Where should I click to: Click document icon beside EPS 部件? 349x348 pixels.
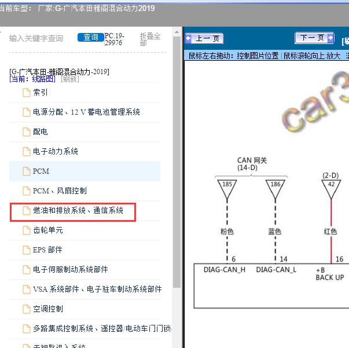(x=27, y=250)
